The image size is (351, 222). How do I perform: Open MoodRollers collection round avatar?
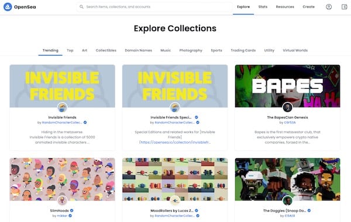pos(175,200)
